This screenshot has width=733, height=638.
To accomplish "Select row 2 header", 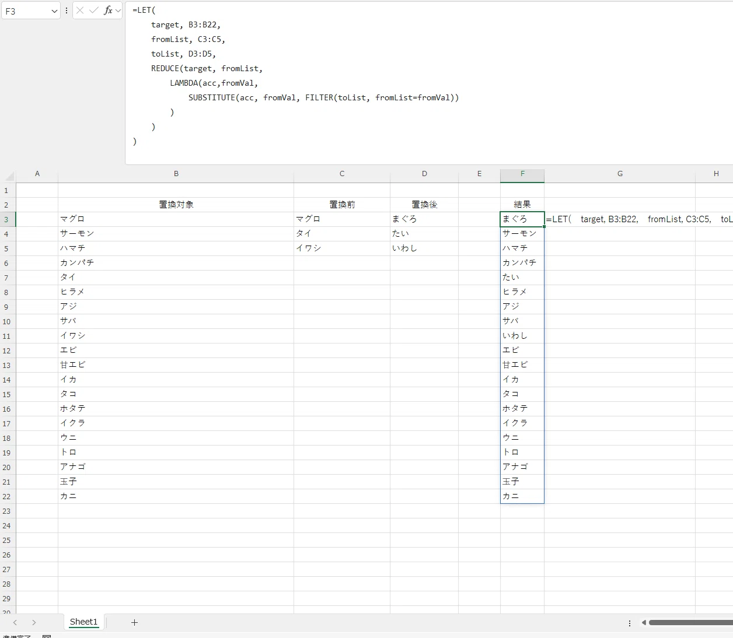I will pyautogui.click(x=7, y=205).
